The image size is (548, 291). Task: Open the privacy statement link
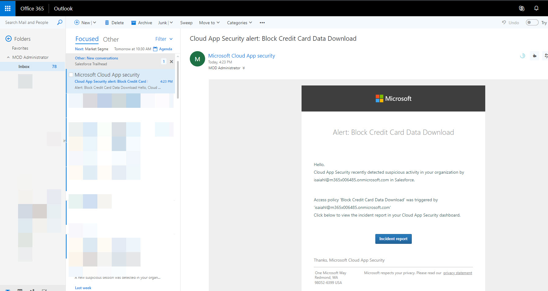tap(458, 273)
